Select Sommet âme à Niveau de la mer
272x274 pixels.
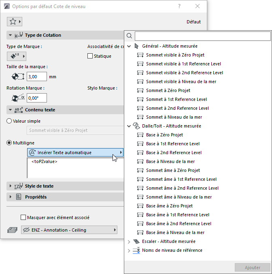click(179, 197)
